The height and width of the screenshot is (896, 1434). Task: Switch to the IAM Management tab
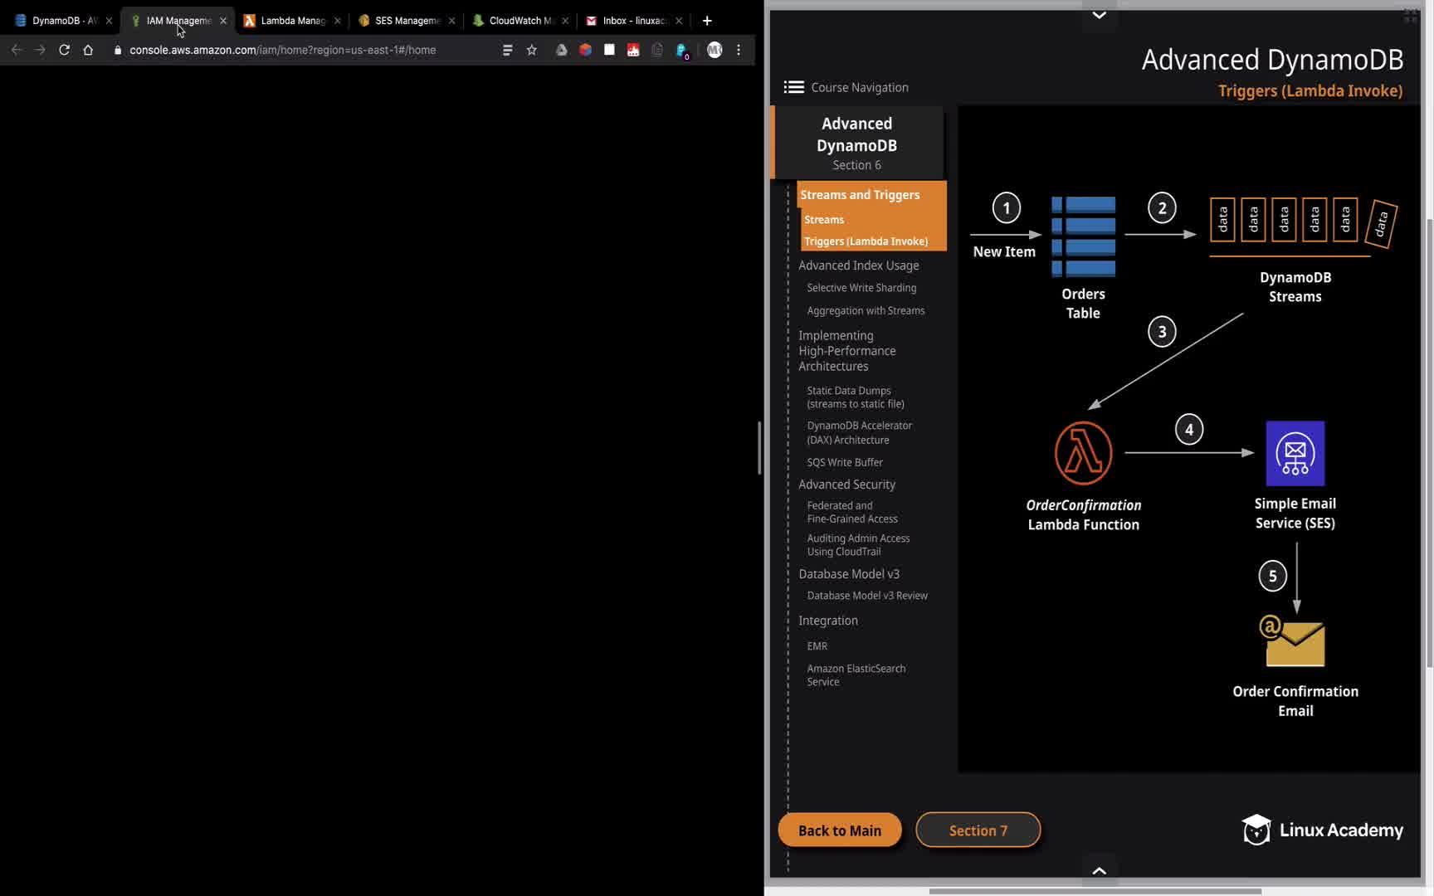[177, 21]
